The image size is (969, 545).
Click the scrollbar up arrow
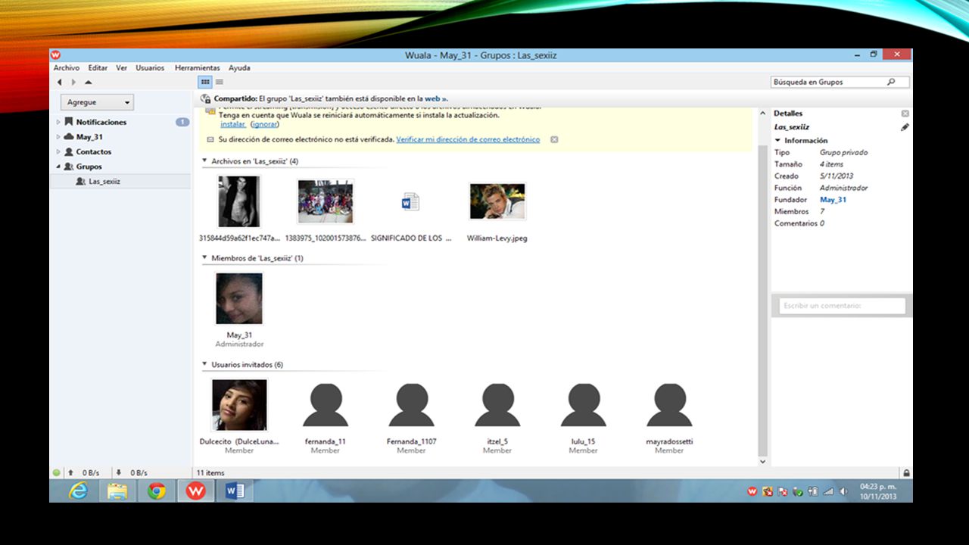tap(762, 114)
